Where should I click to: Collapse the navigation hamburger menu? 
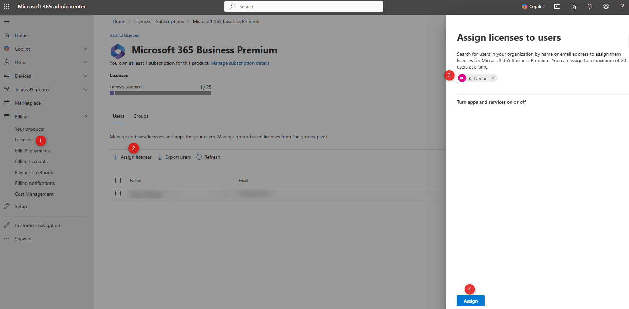[x=7, y=22]
